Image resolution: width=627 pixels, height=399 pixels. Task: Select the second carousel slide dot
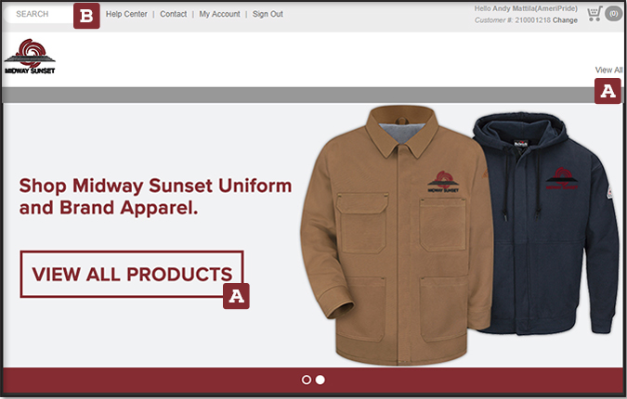pyautogui.click(x=320, y=380)
